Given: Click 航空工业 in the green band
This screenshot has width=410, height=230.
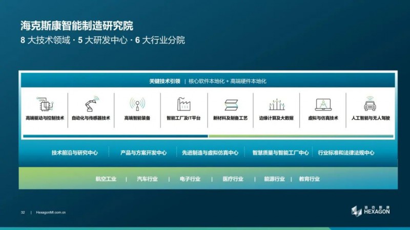Looking at the screenshot, I should click(x=106, y=179).
